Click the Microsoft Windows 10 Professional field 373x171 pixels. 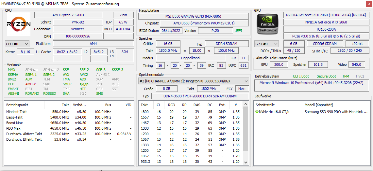click(x=312, y=86)
